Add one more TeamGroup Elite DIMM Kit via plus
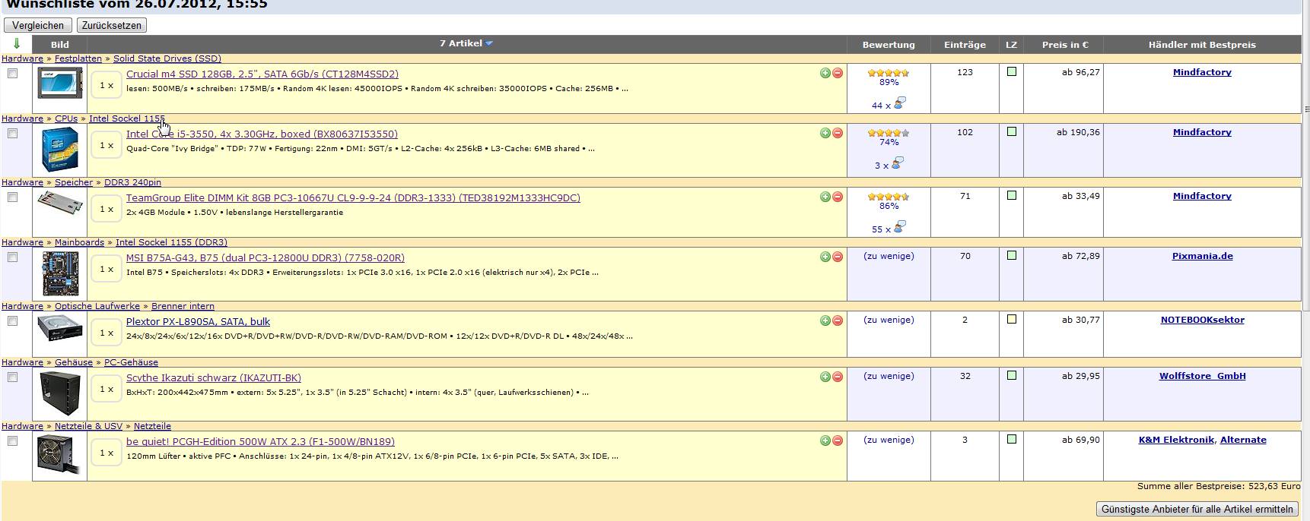The width and height of the screenshot is (1310, 521). tap(825, 197)
